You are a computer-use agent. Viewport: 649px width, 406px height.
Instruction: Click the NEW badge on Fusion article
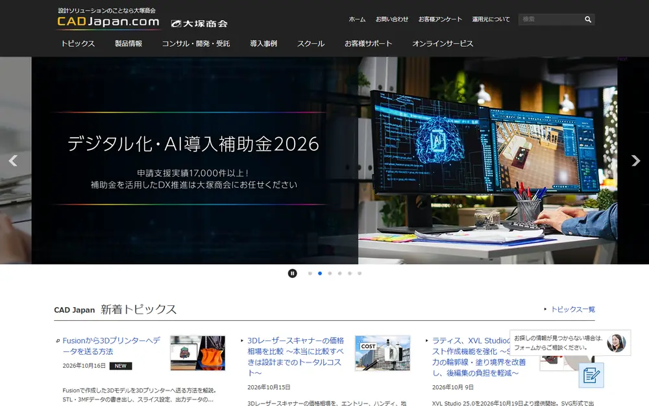pyautogui.click(x=121, y=366)
